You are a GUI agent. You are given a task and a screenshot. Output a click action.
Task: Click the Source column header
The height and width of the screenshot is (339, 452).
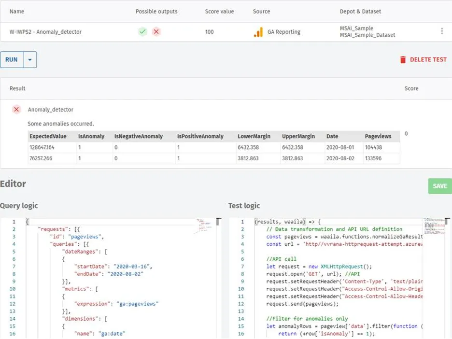261,12
